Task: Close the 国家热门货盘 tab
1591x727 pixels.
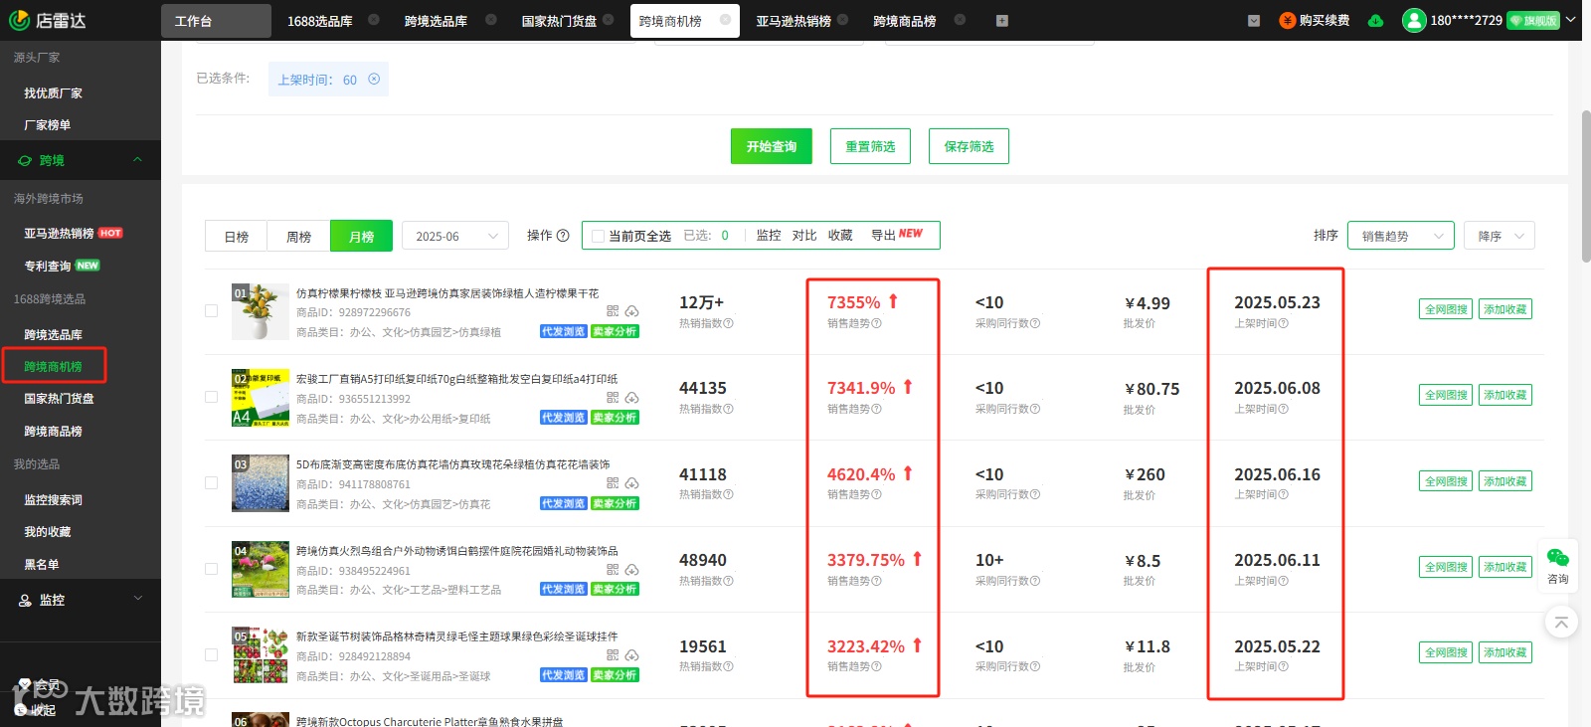Action: [608, 19]
